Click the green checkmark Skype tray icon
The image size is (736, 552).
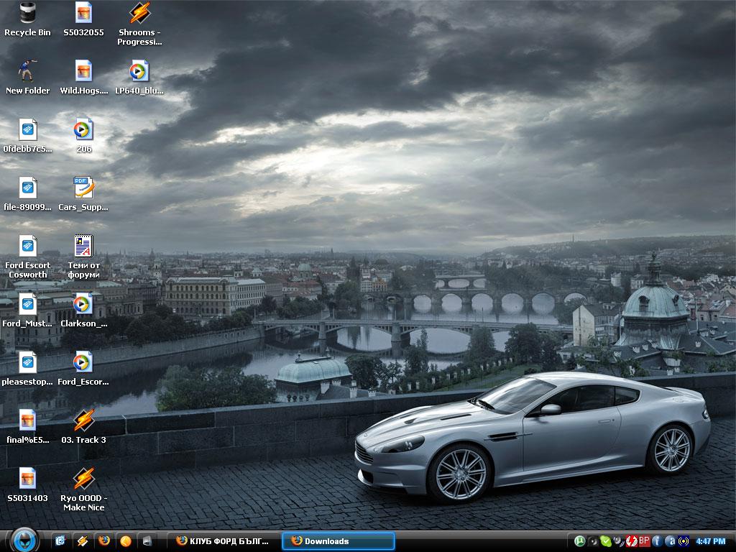[605, 541]
